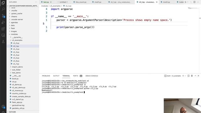201x113 pixels.
Task: Open run options dropdown beside play button
Action: (188, 2)
